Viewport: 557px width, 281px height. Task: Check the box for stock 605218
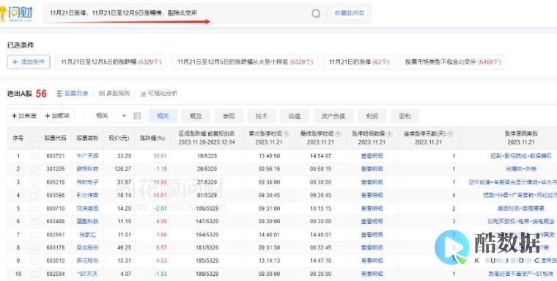34,182
